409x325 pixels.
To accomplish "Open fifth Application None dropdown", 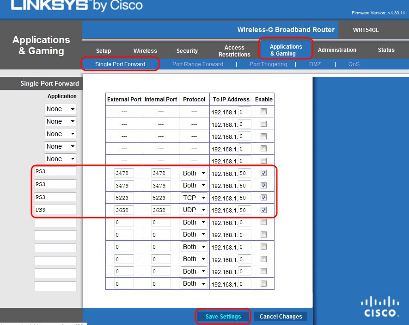I will click(x=61, y=159).
